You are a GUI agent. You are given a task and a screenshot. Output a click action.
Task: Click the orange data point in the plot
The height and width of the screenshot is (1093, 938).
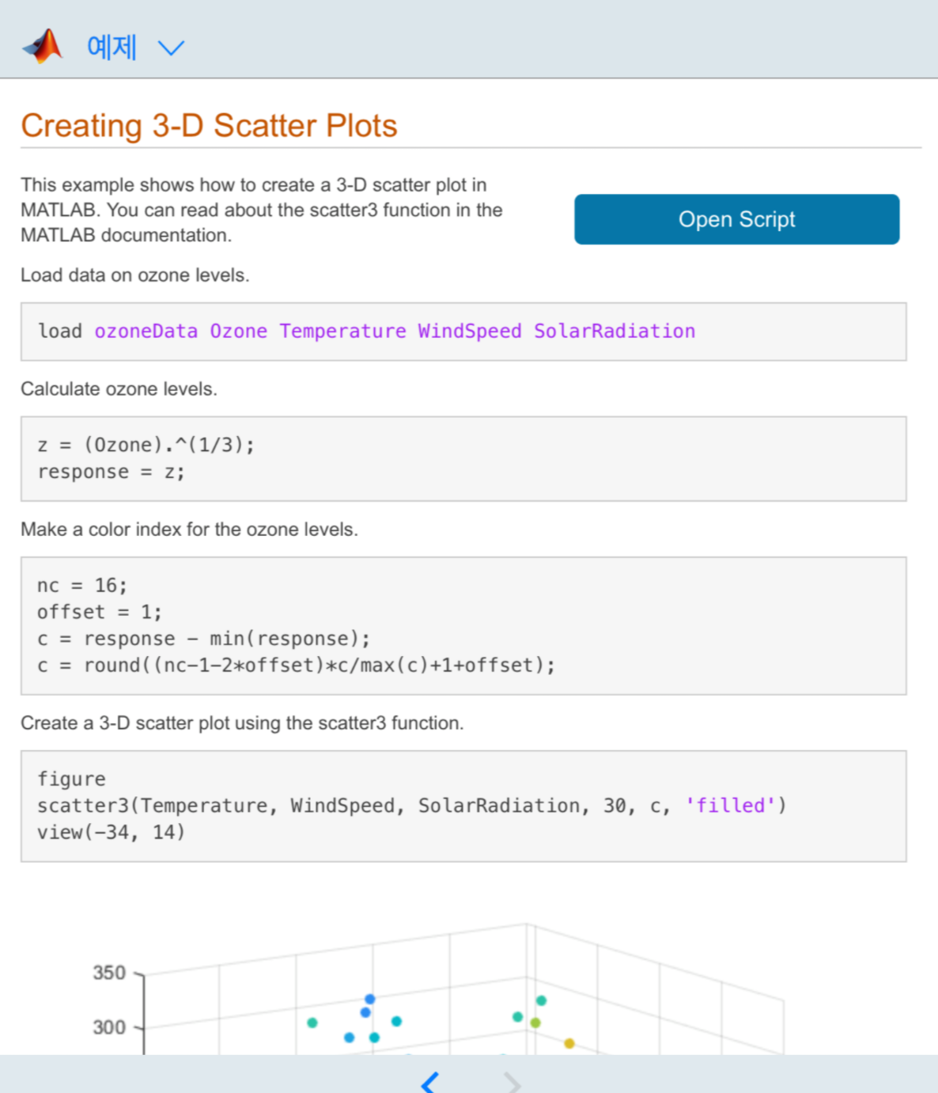click(569, 1043)
